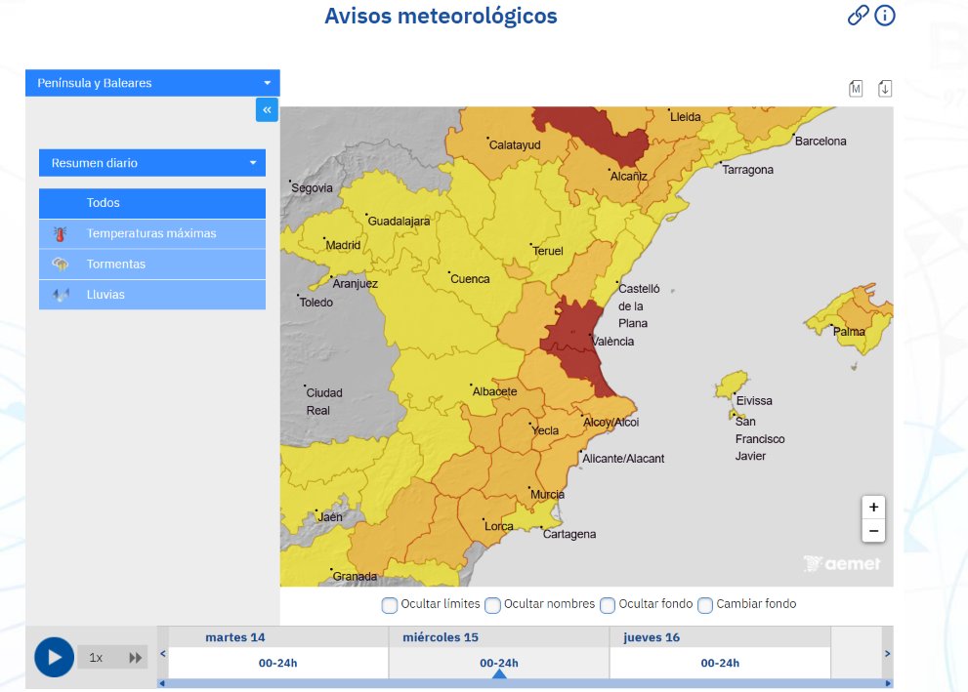Move timeline back with left arrow
This screenshot has width=968, height=692.
(x=163, y=654)
